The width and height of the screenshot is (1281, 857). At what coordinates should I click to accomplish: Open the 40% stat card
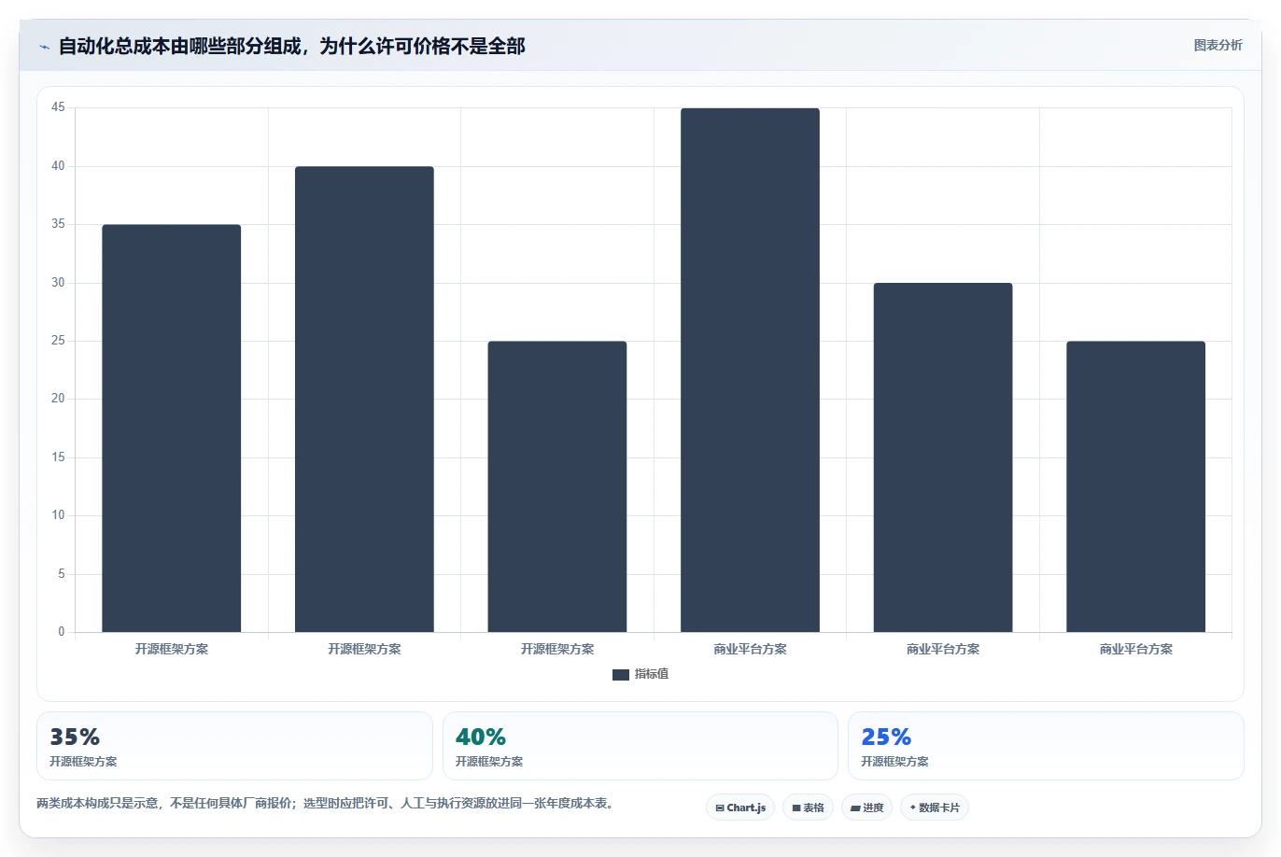coord(640,746)
